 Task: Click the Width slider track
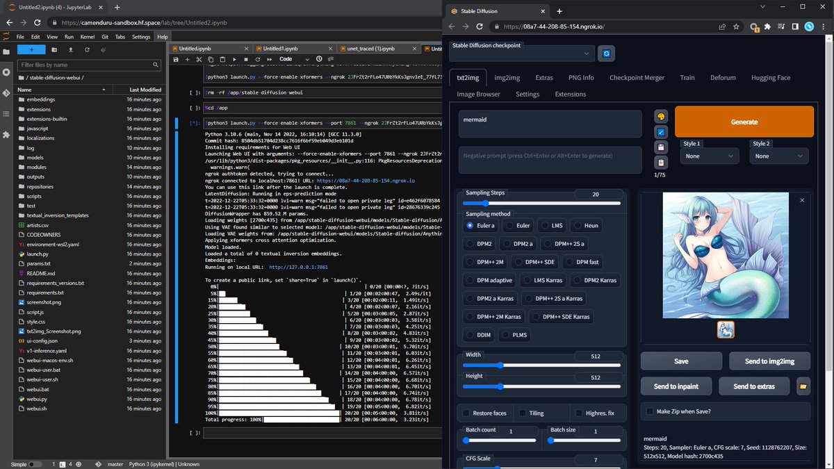542,365
